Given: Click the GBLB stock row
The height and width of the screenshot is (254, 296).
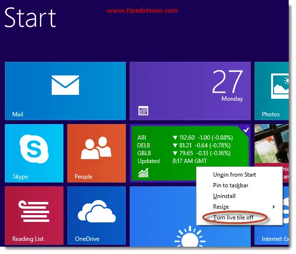Looking at the screenshot, I should 184,153.
